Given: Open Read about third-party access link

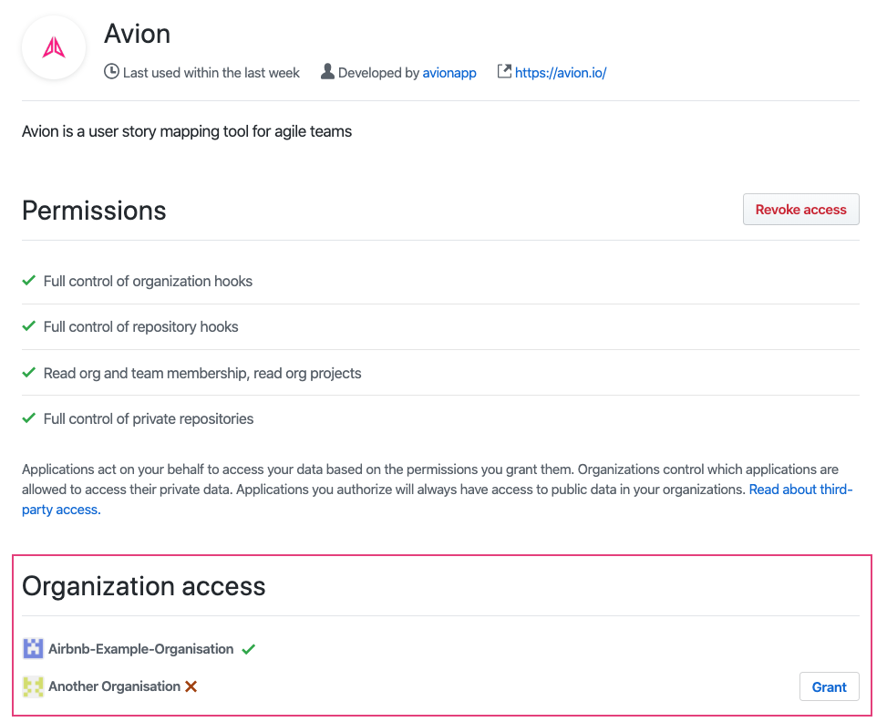Looking at the screenshot, I should 437,499.
